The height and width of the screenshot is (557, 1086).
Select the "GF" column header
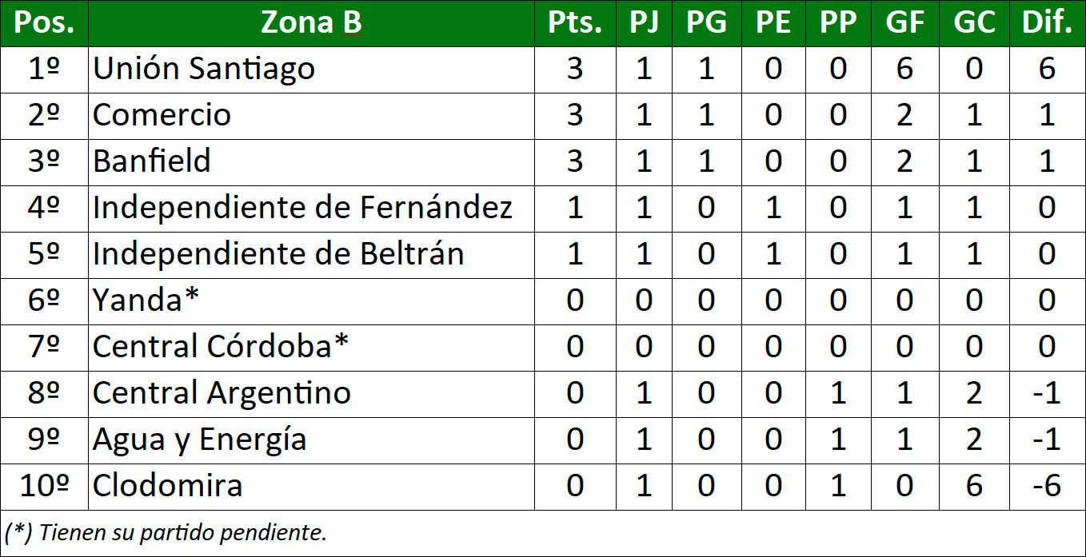(904, 23)
